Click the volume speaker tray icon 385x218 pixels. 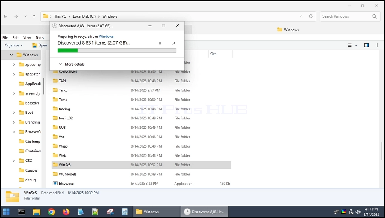pos(358,212)
